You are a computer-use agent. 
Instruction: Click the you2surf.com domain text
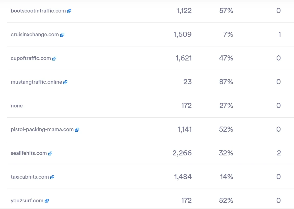click(27, 201)
